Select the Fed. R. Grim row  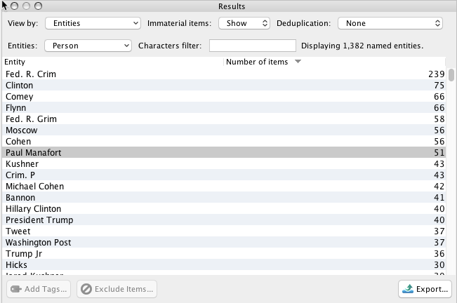coord(224,119)
